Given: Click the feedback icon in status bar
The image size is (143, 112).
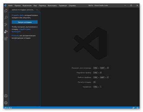Looking at the screenshot, I should coord(134,108).
